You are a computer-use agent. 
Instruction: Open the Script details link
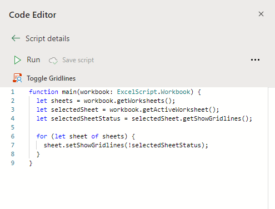tap(48, 39)
